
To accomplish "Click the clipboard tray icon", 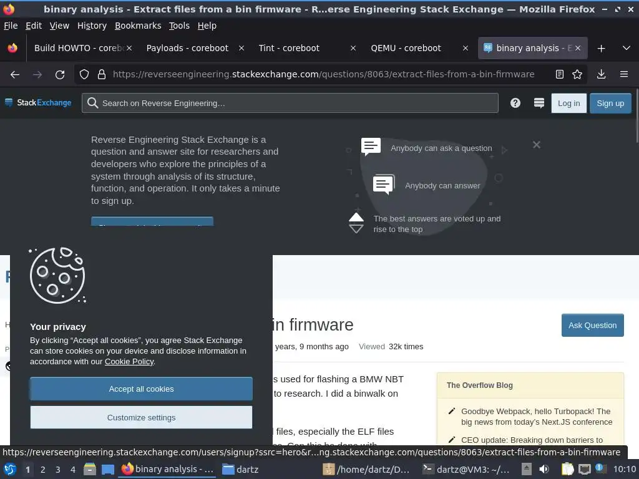I will pyautogui.click(x=567, y=470).
